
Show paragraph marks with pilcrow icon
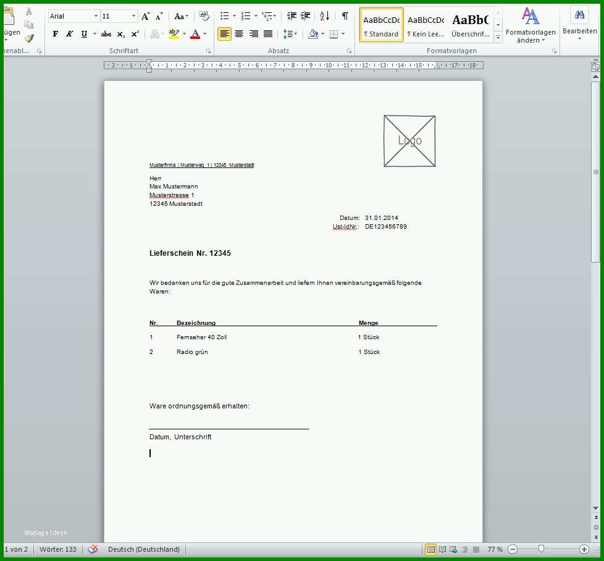pos(345,16)
